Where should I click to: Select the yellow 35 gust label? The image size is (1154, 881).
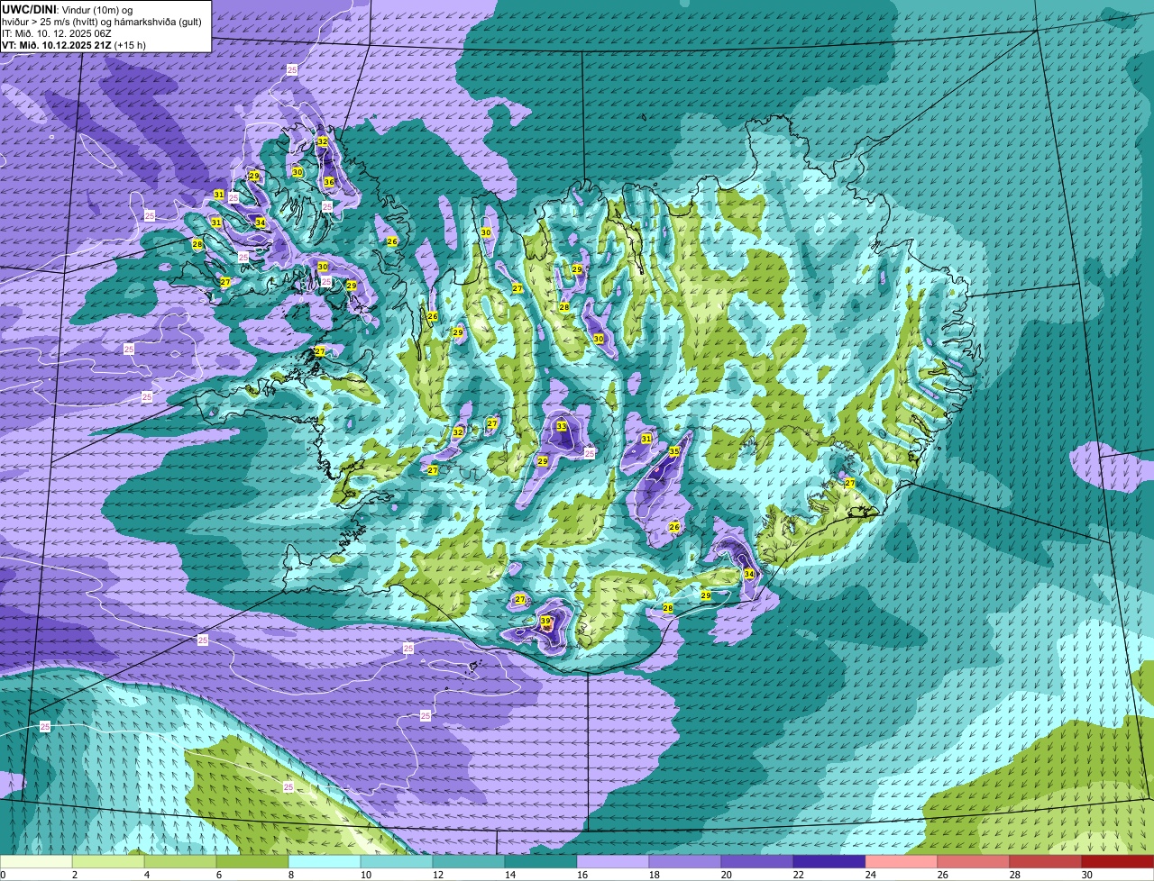[674, 451]
